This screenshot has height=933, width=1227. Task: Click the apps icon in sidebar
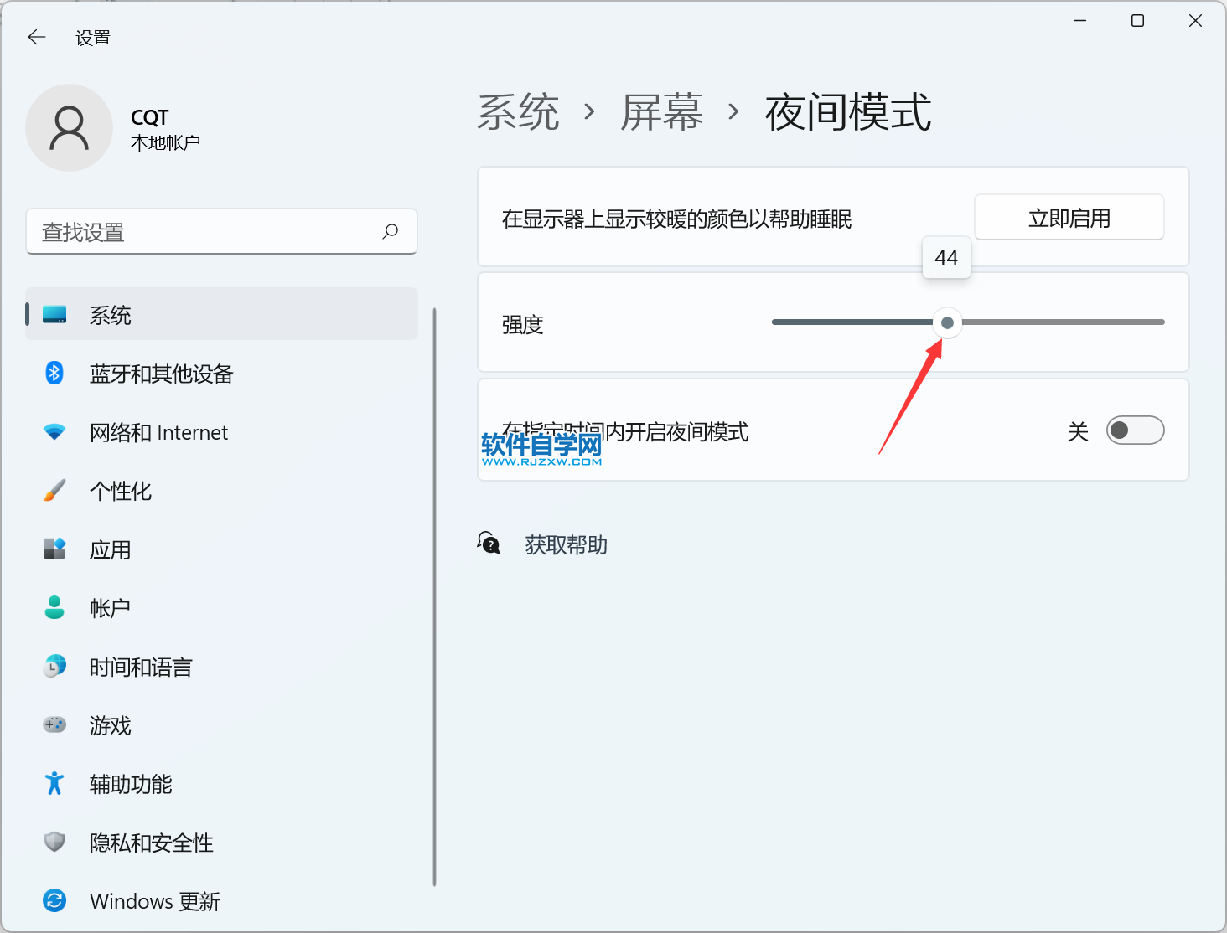click(54, 549)
